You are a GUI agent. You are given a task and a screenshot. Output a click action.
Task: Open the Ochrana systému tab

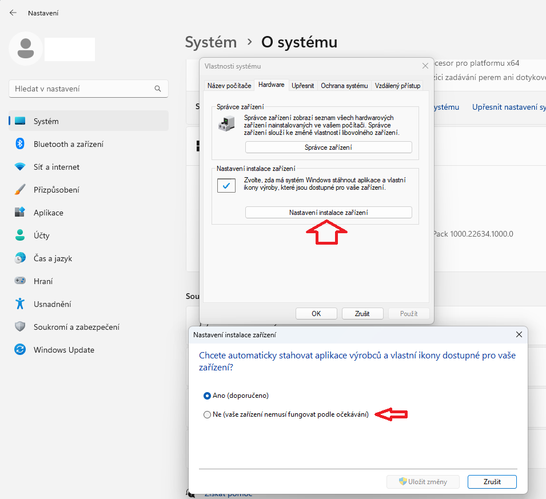pyautogui.click(x=344, y=86)
